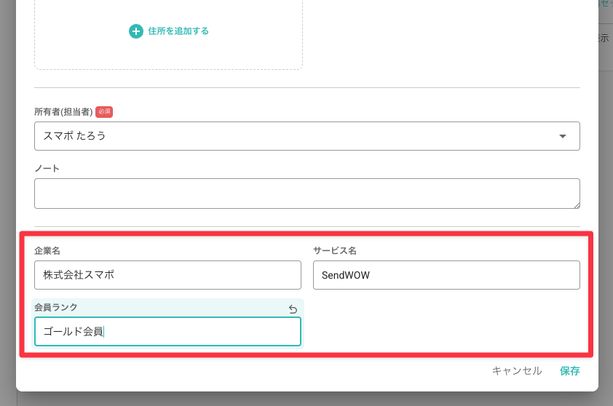The height and width of the screenshot is (406, 613).
Task: Click the dropdown arrow for スマポ たろう
Action: [563, 136]
